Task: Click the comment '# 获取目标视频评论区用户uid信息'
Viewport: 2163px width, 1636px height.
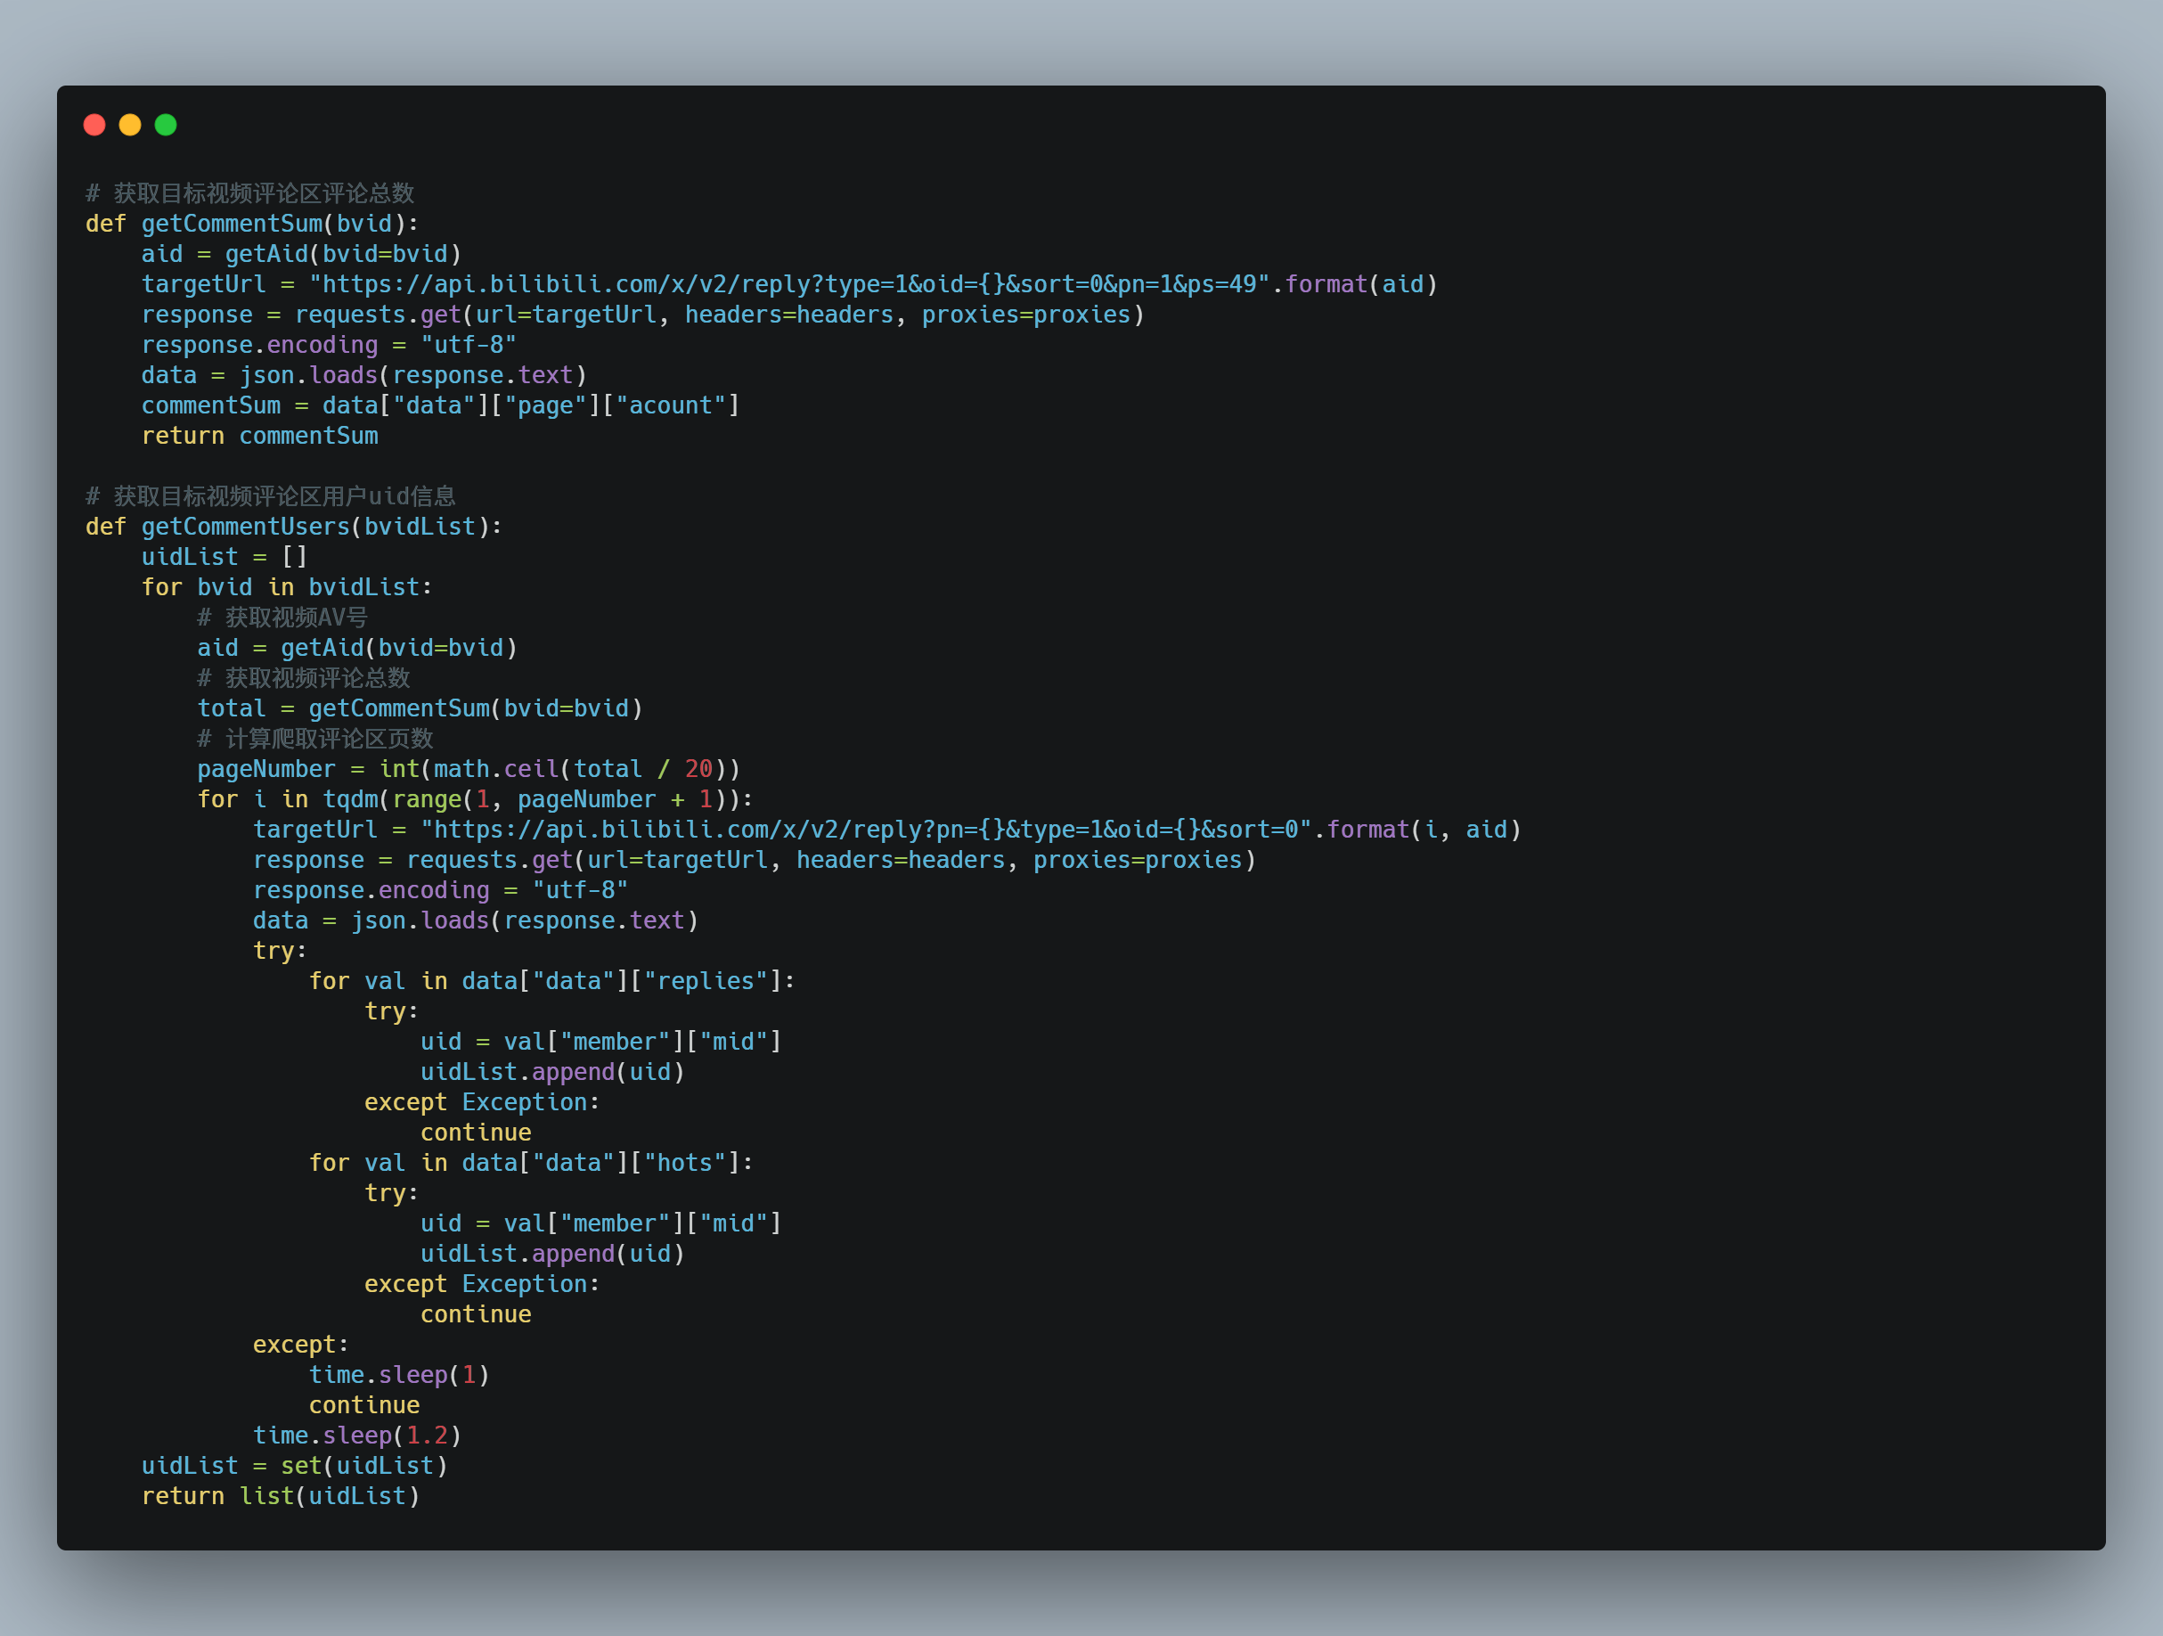Action: click(271, 496)
